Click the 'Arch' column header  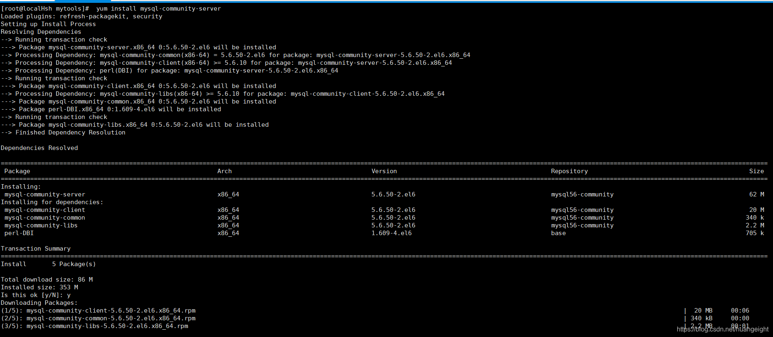coord(225,171)
